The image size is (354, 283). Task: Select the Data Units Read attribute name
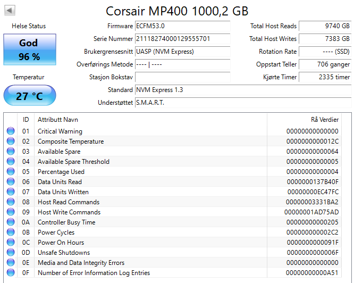click(x=60, y=182)
